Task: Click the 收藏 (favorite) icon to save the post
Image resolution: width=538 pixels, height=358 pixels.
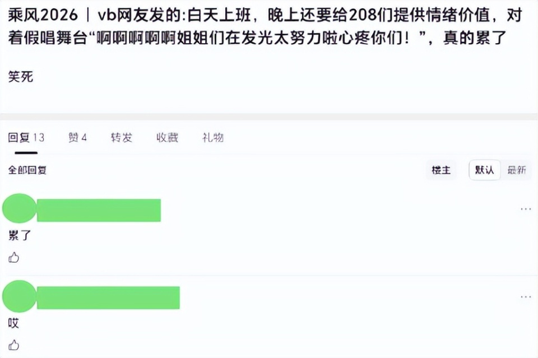Action: coord(166,137)
